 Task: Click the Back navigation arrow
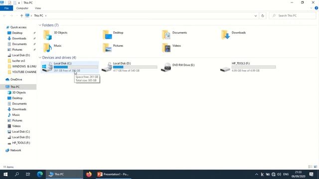(4, 15)
